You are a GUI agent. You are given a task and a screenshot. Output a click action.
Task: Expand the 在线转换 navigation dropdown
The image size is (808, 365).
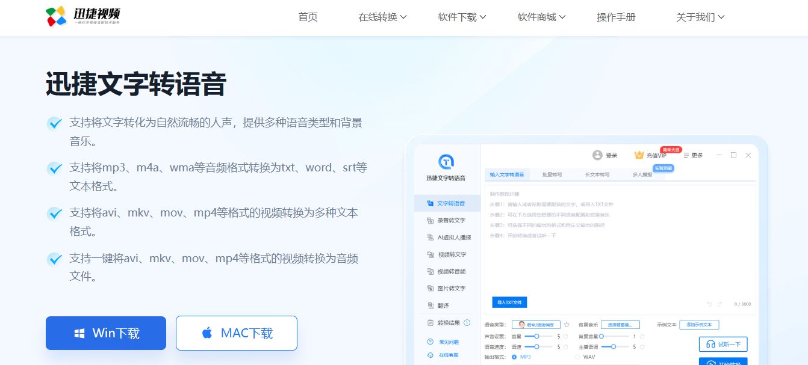382,17
